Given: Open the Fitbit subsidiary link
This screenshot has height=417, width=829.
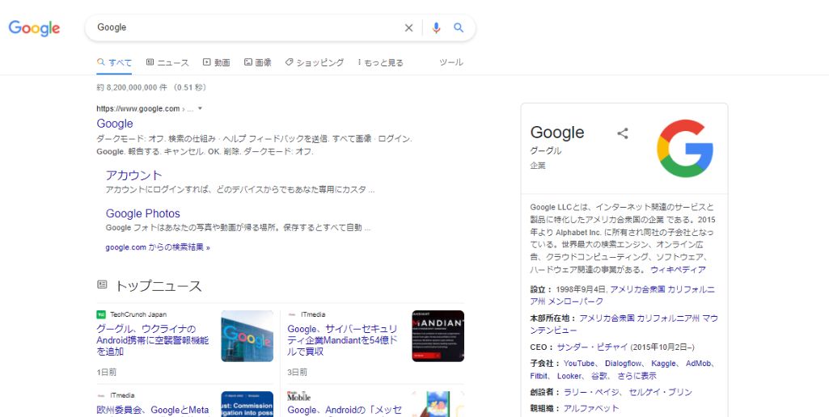Looking at the screenshot, I should (x=539, y=377).
